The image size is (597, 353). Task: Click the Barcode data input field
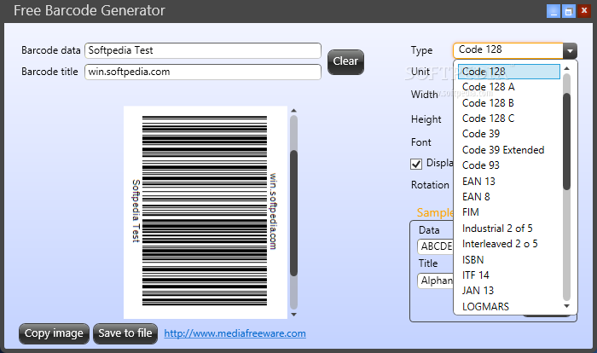(x=203, y=50)
